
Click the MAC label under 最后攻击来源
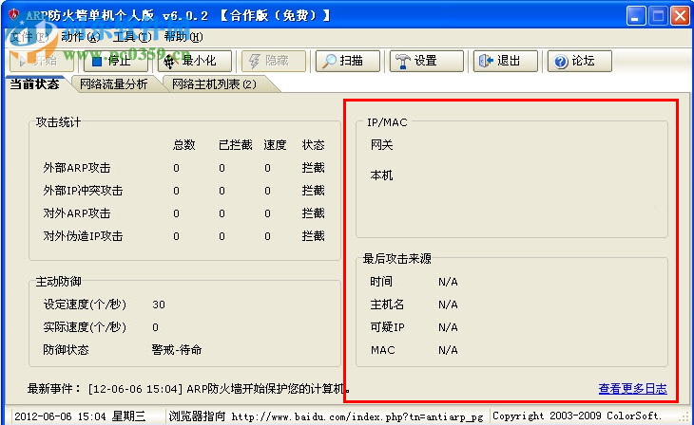(x=383, y=350)
